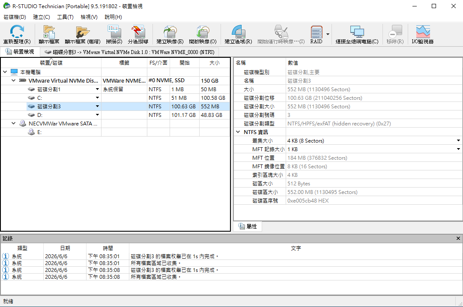Open dropdown arrow for D: partition
Viewport: 463px width, 307px height.
coord(97,115)
